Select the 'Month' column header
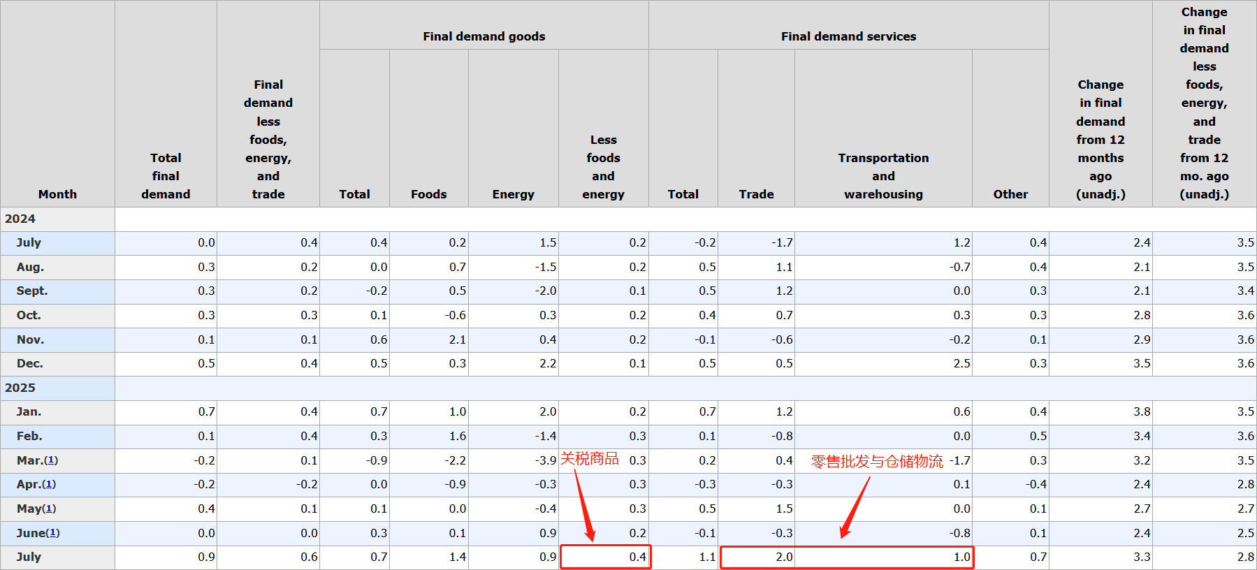1257x570 pixels. (57, 194)
